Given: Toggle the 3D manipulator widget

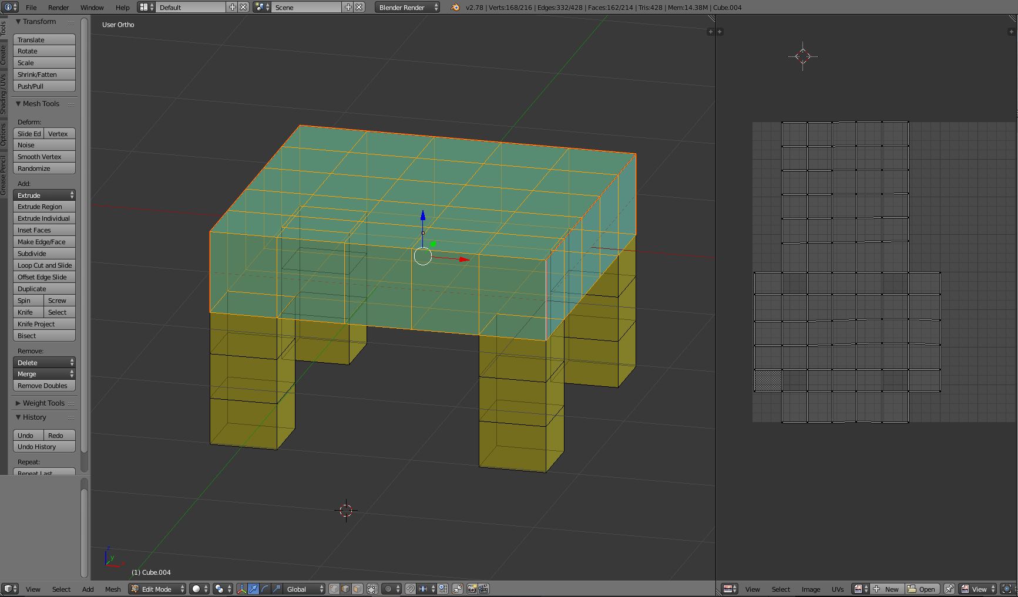Looking at the screenshot, I should 241,589.
